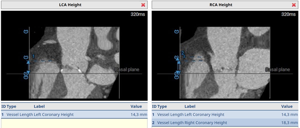Click topmost marker icon in RCA Height view

[177, 32]
